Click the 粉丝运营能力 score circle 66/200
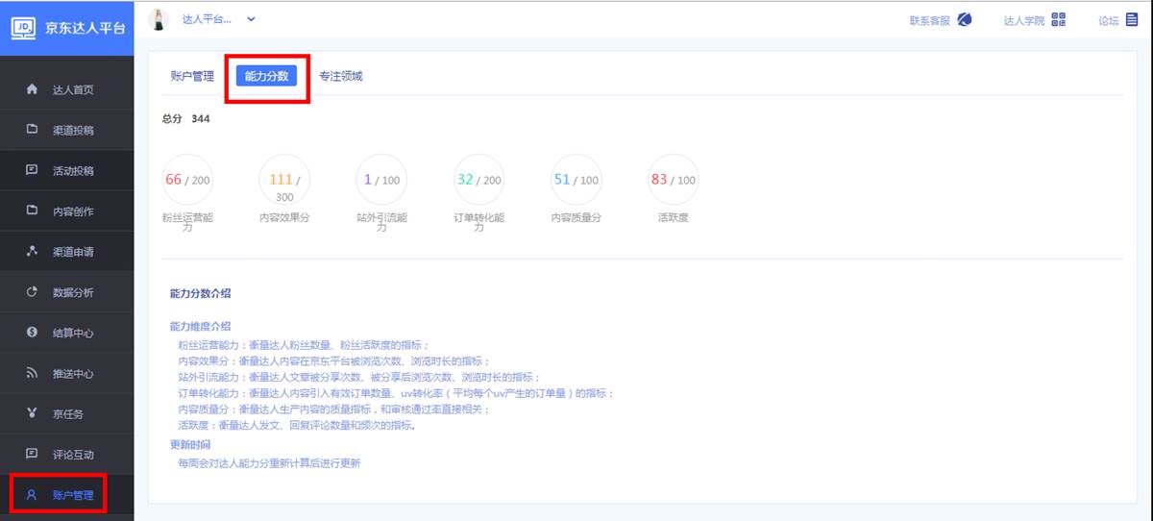Screen dimensions: 1153x521 [x=187, y=180]
